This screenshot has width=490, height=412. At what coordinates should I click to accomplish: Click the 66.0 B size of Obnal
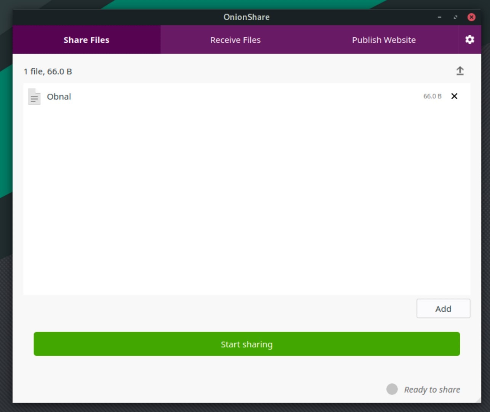pos(432,96)
